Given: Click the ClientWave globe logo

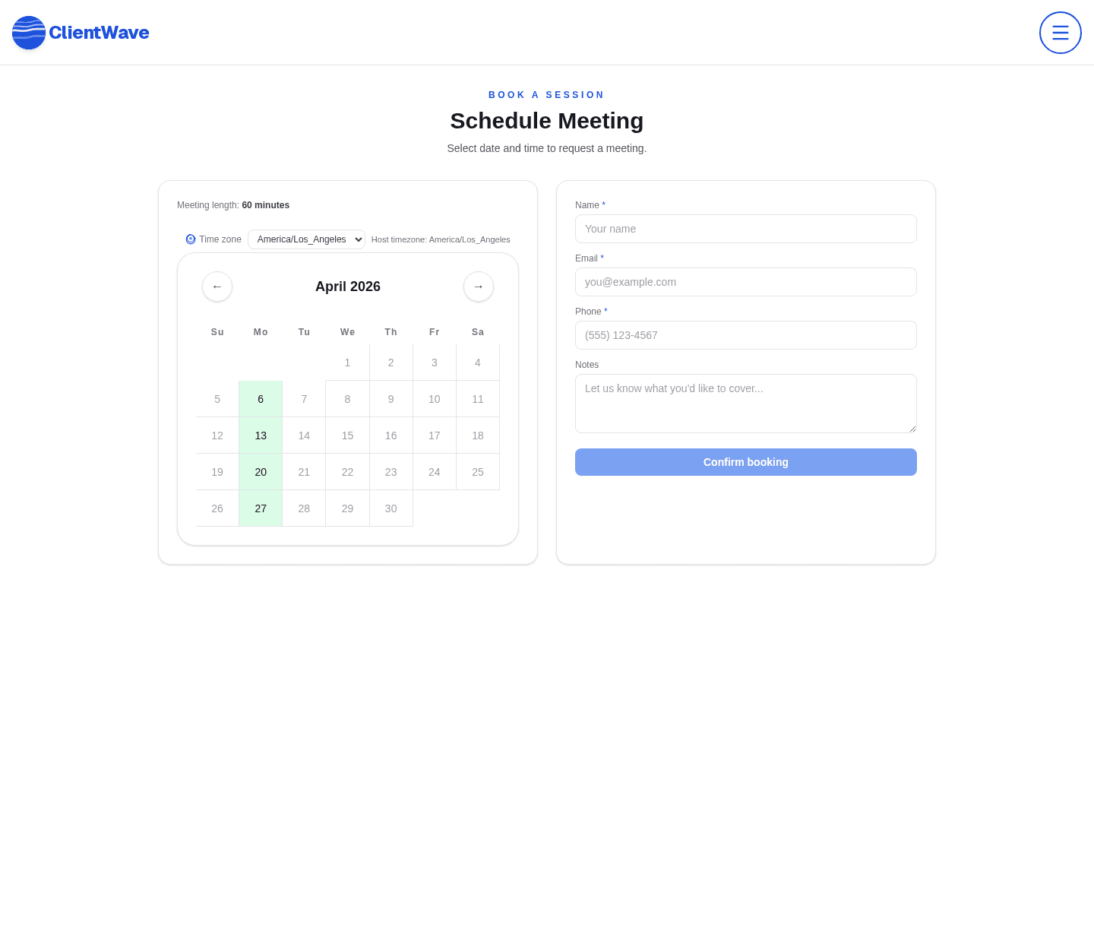Looking at the screenshot, I should pos(28,33).
